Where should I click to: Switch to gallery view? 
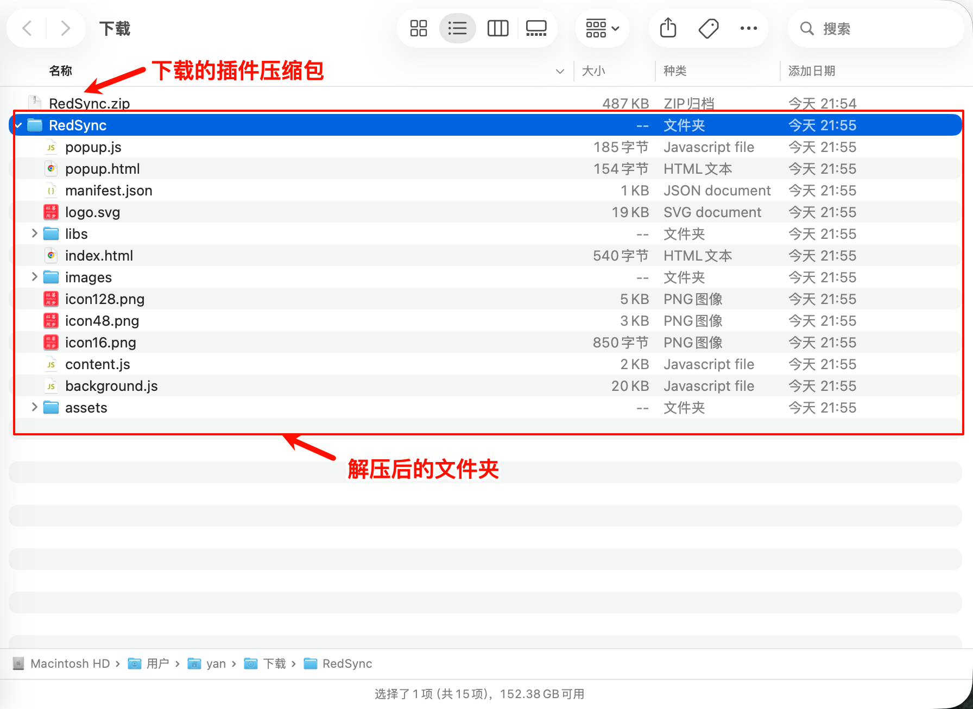tap(536, 28)
